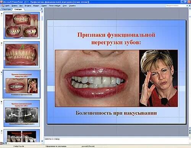Viewport: 191px width, 148px height.
Task: Switch to Slide Sorter view icon
Action: pos(3,143)
